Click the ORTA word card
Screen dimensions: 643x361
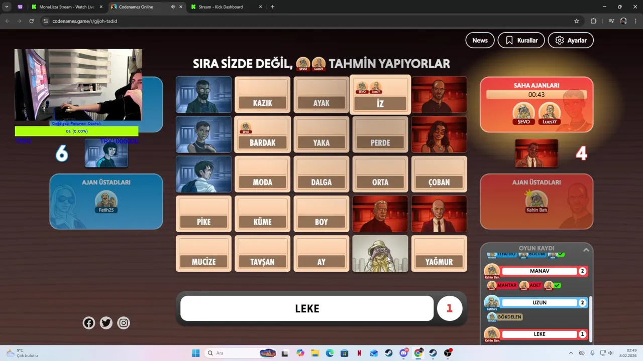pos(380,174)
